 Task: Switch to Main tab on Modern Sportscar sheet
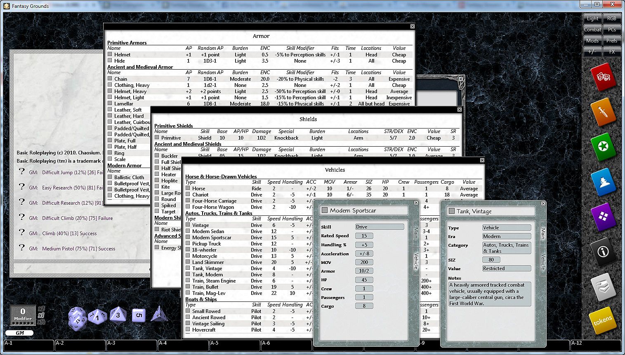[x=416, y=233]
